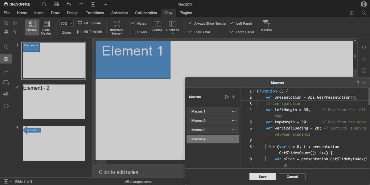The width and height of the screenshot is (370, 185).
Task: Open slideshow options arrow in status bar
Action: 11,182
